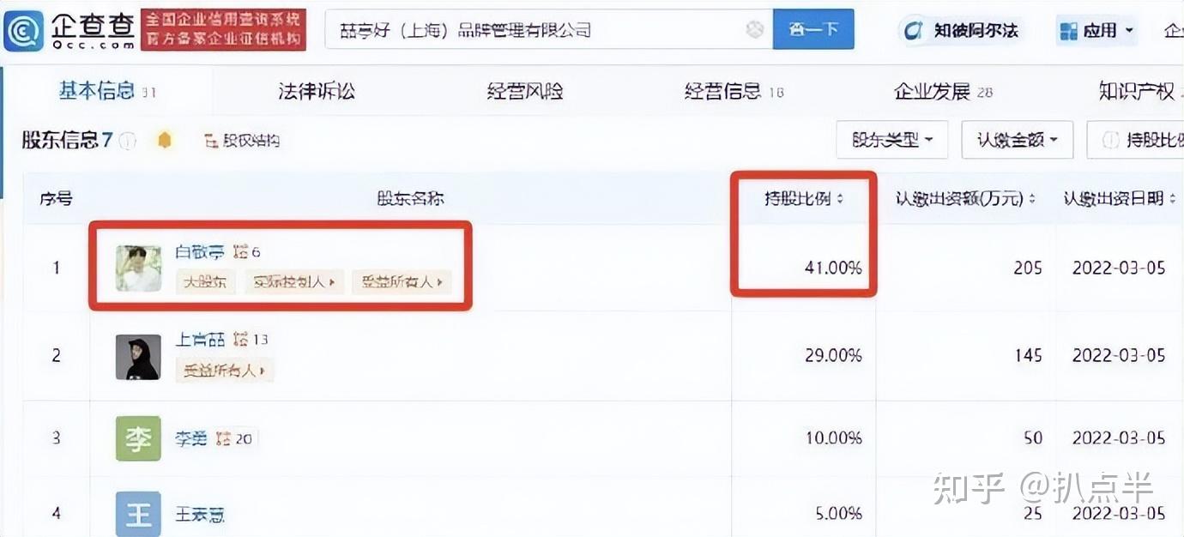The image size is (1184, 537).
Task: Open 股权结构 equity structure view
Action: (x=242, y=141)
